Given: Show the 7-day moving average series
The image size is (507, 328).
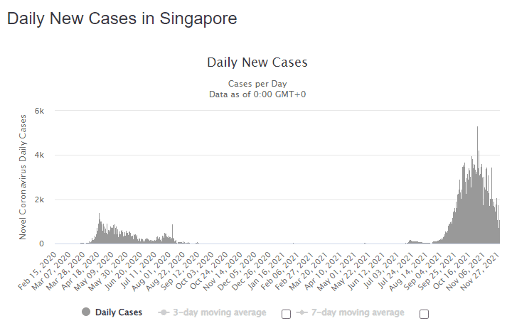Looking at the screenshot, I should coord(358,312).
